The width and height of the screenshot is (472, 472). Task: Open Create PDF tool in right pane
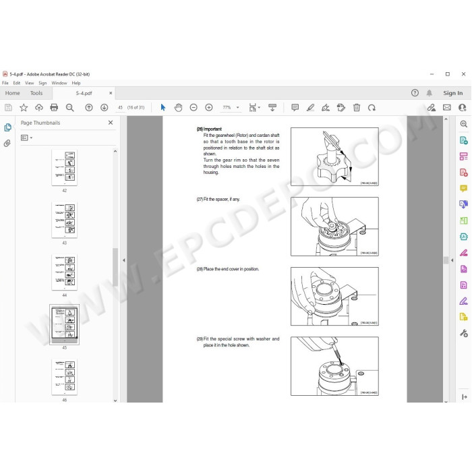click(464, 173)
